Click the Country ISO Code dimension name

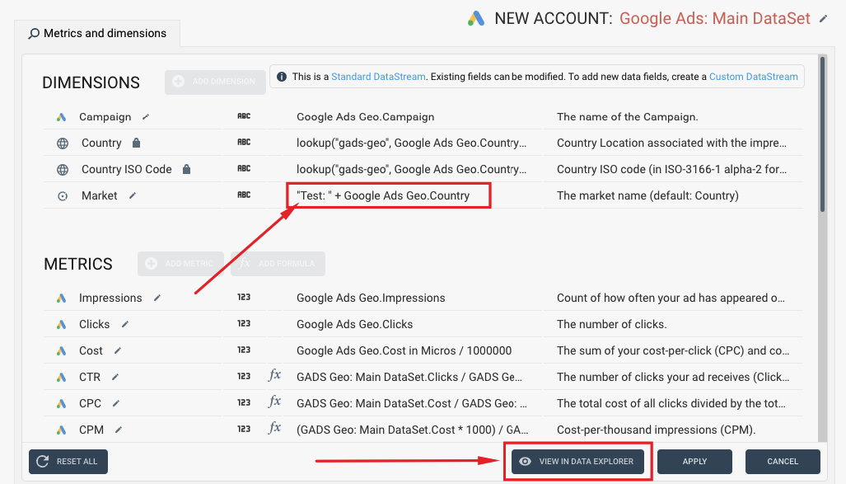[x=126, y=169]
